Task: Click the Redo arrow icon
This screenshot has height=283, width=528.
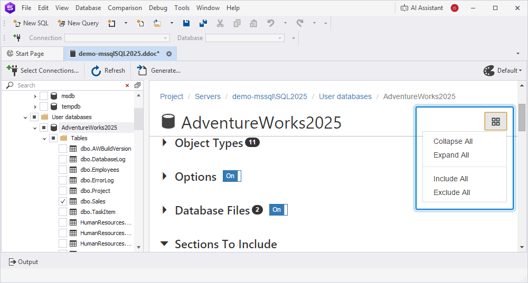Action: click(300, 23)
